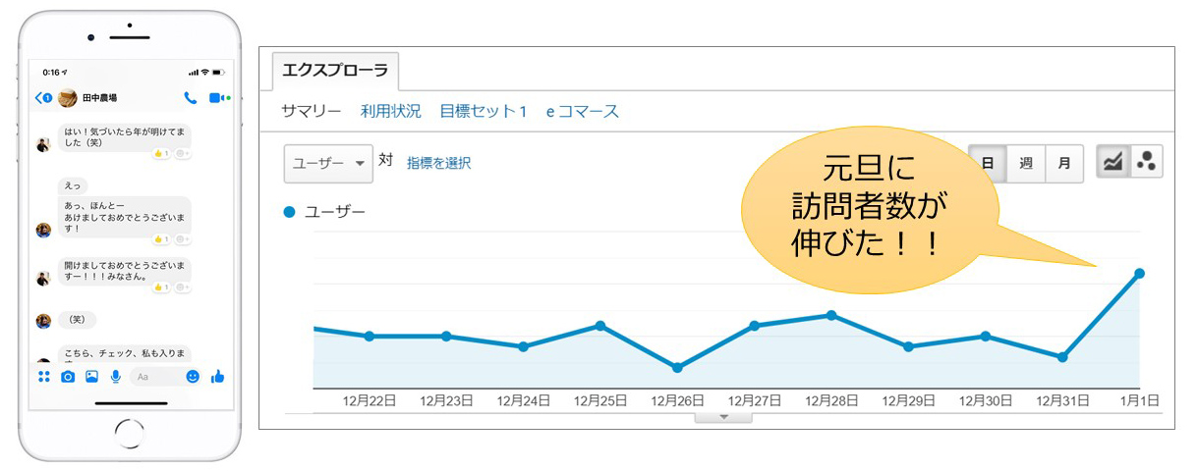1197x471 pixels.
Task: Open the four-dot apps menu icon
Action: (44, 377)
